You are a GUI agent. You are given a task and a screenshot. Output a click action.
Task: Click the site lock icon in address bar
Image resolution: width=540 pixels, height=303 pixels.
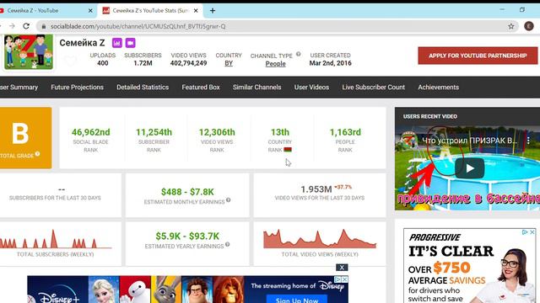[44, 26]
